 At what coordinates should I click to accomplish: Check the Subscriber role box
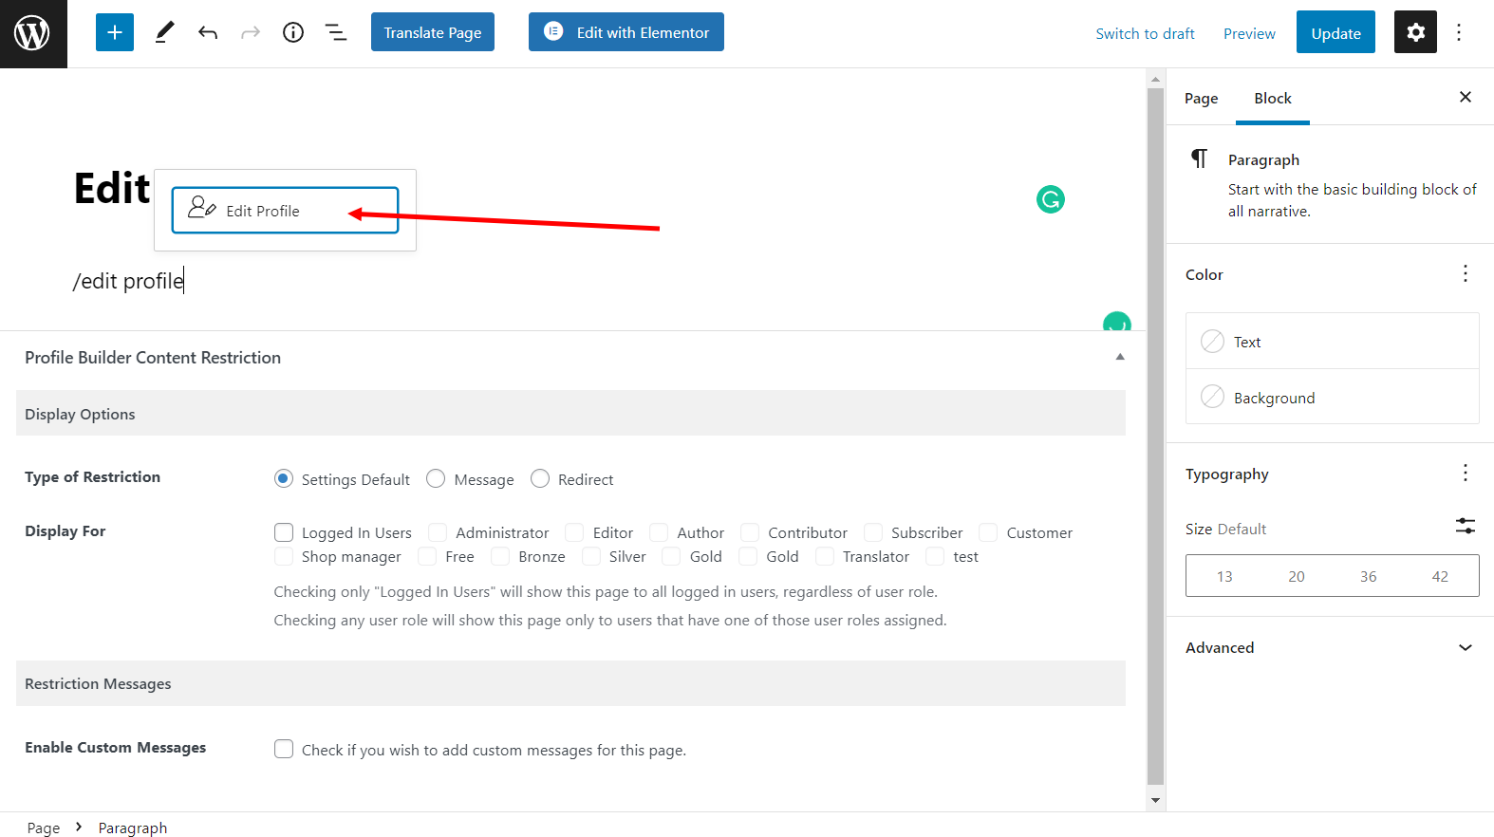[873, 531]
